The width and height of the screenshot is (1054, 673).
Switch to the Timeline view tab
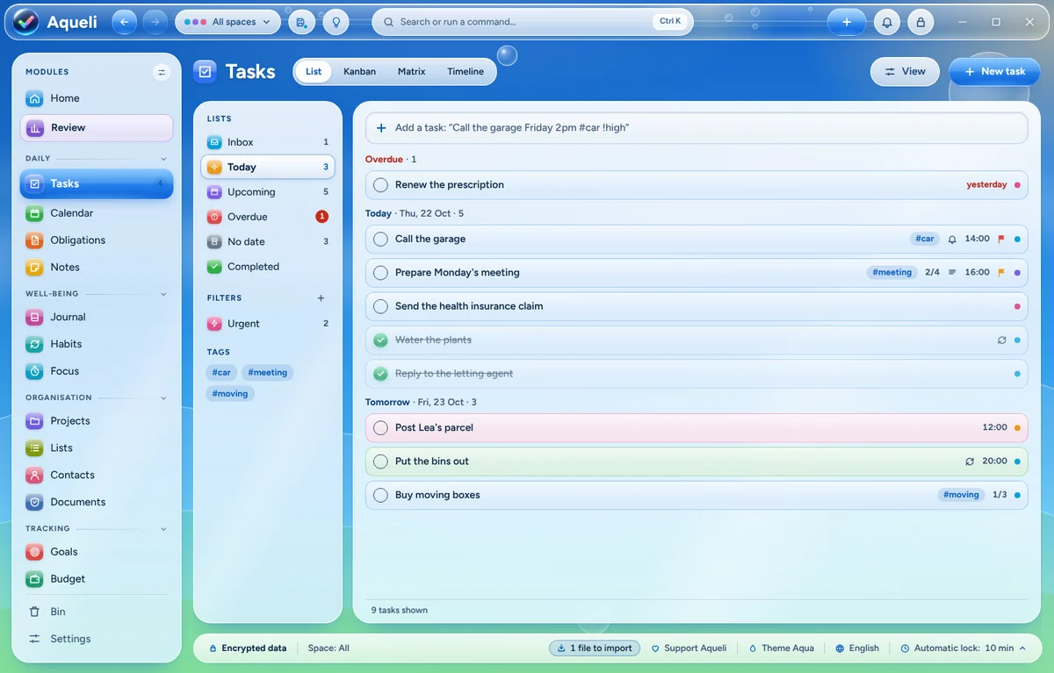pyautogui.click(x=466, y=72)
